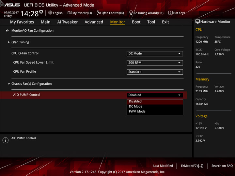Switch to the Tool tab

151,22
